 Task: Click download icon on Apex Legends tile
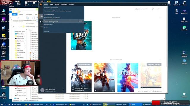tap(72, 49)
